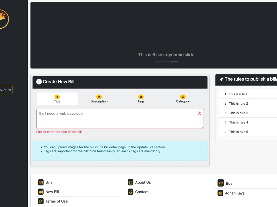
Task: Open the Bills footer link
Action: point(49,182)
